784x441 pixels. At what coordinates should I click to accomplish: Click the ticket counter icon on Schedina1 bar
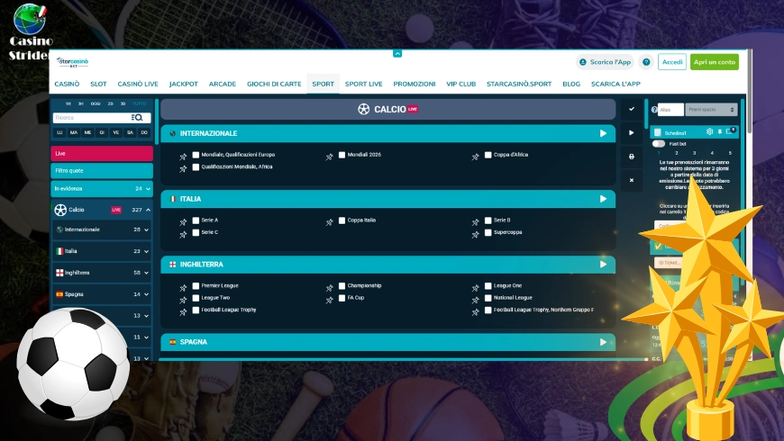(x=730, y=131)
